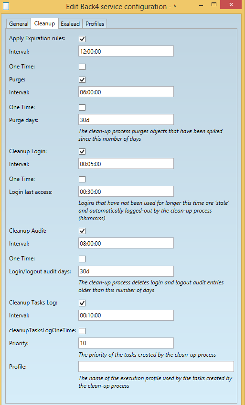Disable the Purge checkbox
Screen dimensions: 245x405
click(x=82, y=80)
